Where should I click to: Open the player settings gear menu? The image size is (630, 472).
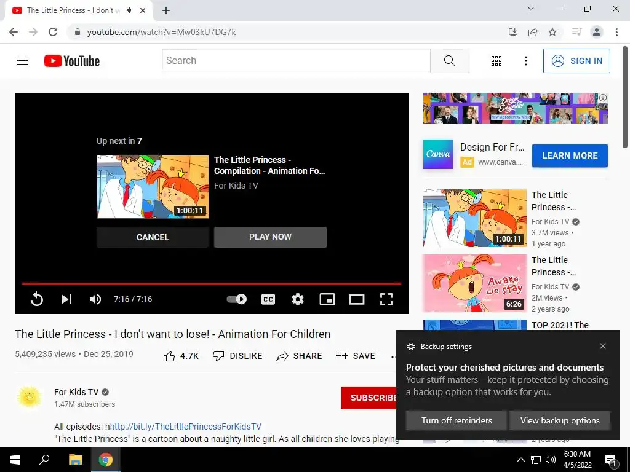pyautogui.click(x=298, y=299)
